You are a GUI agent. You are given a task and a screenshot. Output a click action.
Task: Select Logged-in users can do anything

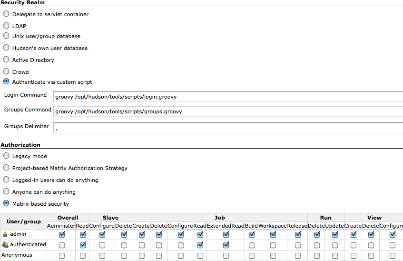coord(6,180)
